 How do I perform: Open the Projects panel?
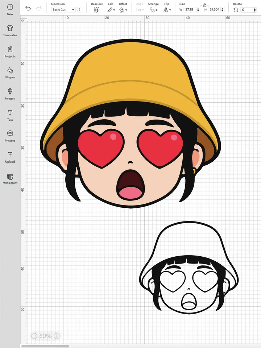pos(10,49)
